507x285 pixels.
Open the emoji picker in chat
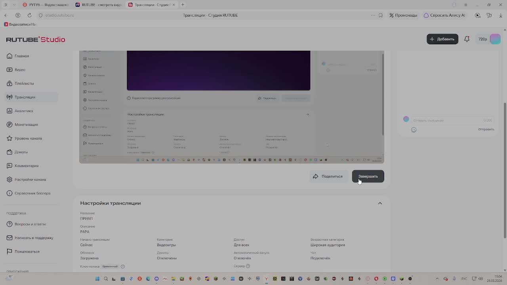coord(414,130)
